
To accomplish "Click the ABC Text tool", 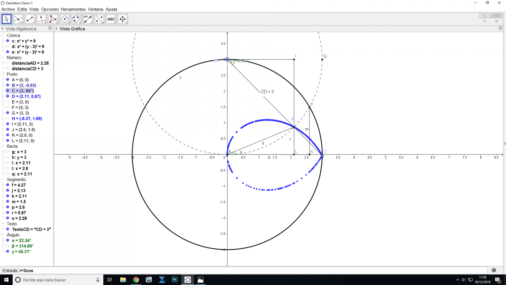I will pos(111,19).
